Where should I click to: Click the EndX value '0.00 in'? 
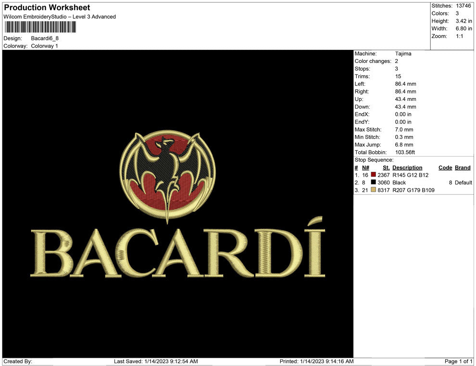click(x=403, y=114)
